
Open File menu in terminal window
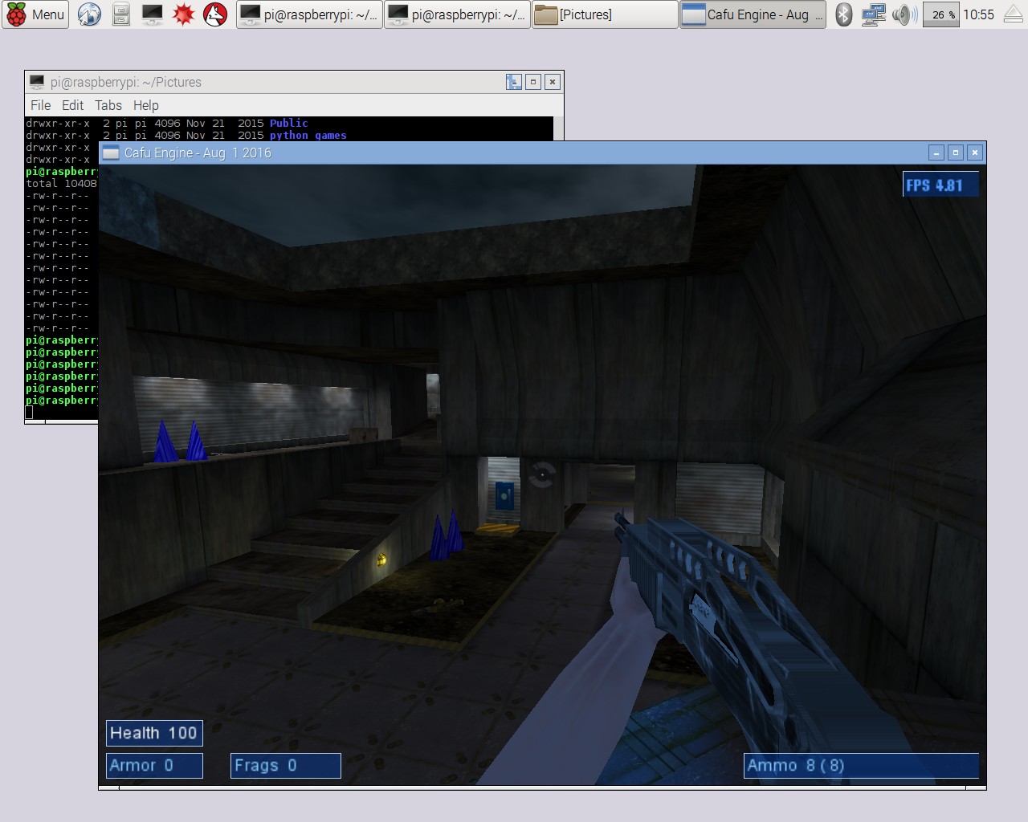(40, 105)
